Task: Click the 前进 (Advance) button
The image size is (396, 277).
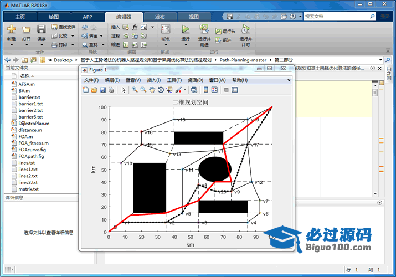Action: click(x=223, y=40)
